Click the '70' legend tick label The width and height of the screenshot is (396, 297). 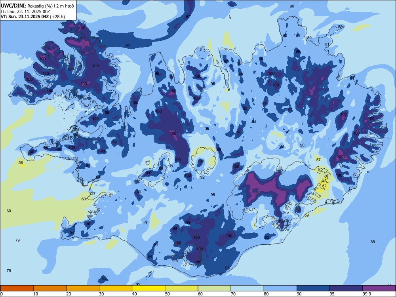tap(233, 294)
